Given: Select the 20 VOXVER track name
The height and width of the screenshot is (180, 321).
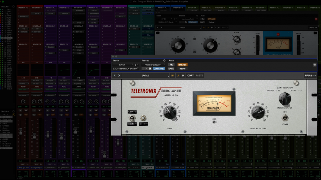Looking at the screenshot, I should [206, 168].
